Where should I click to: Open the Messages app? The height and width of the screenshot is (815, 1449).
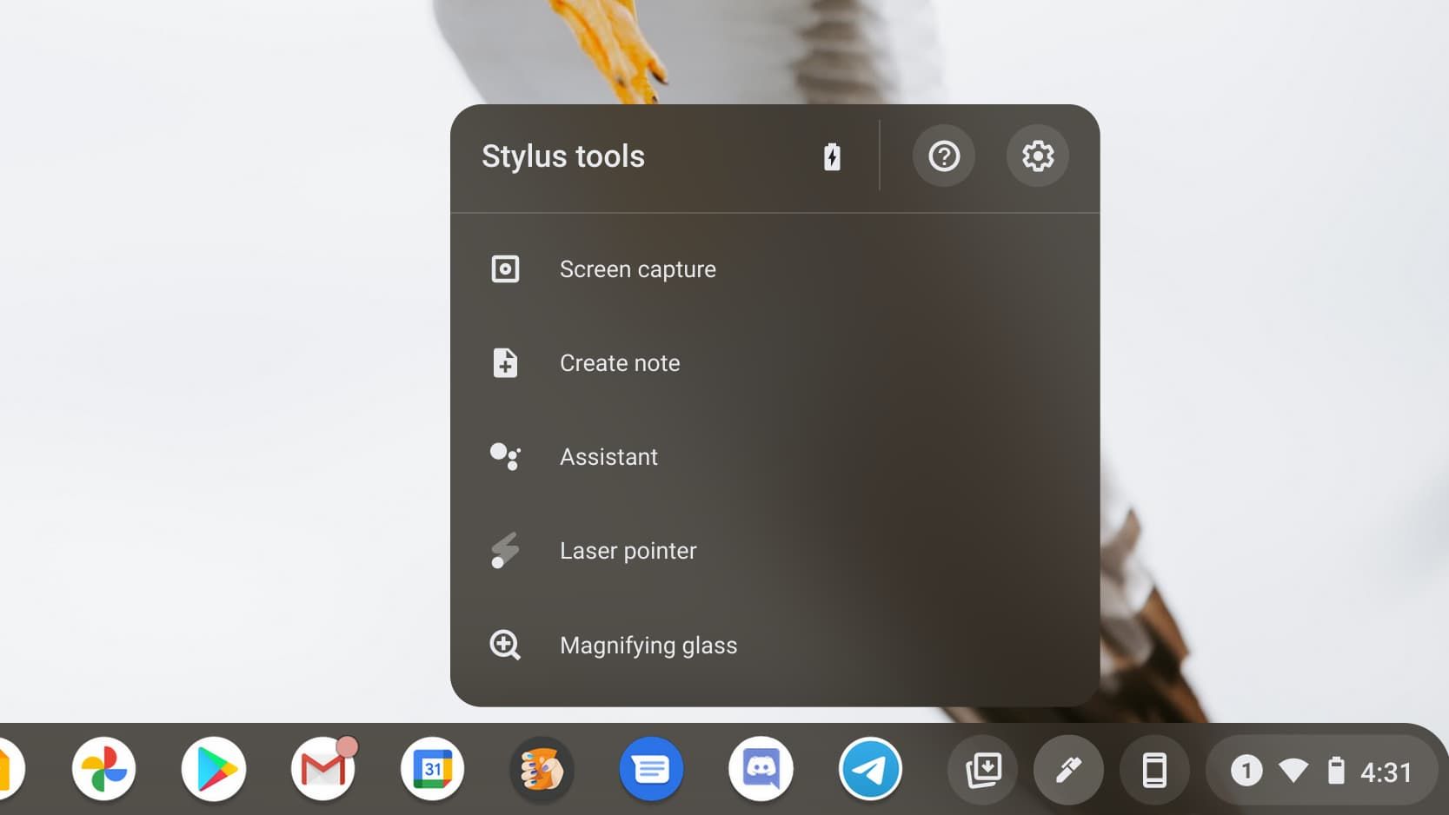[x=651, y=769]
